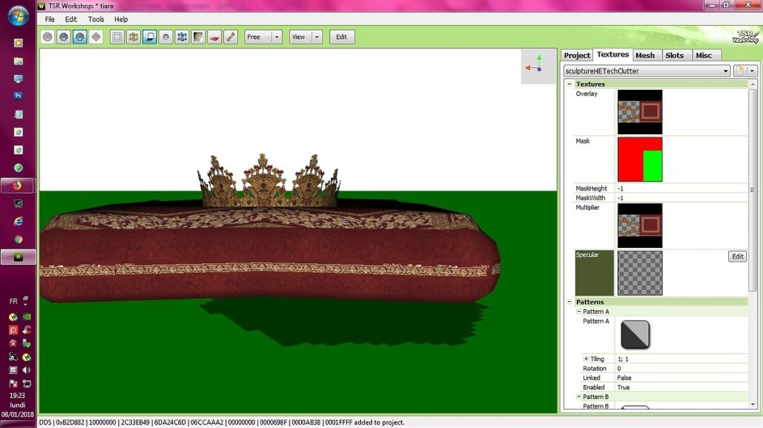The height and width of the screenshot is (428, 763).
Task: Switch to the Mesh tab
Action: [644, 55]
